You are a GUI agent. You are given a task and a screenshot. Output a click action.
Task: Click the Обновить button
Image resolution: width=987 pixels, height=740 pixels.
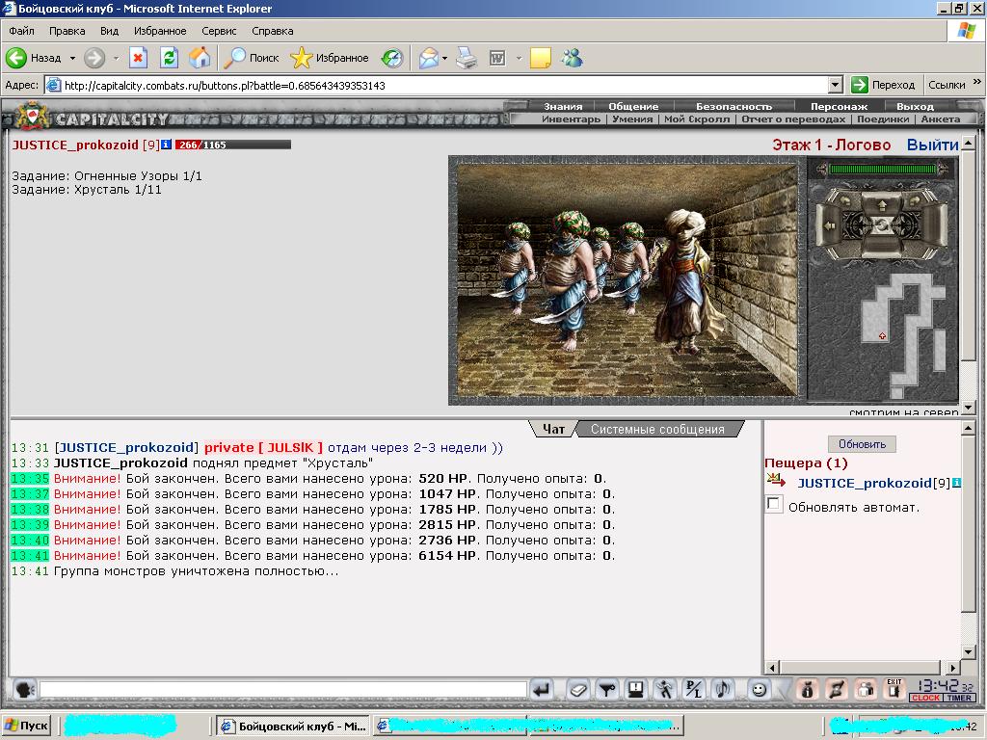862,444
